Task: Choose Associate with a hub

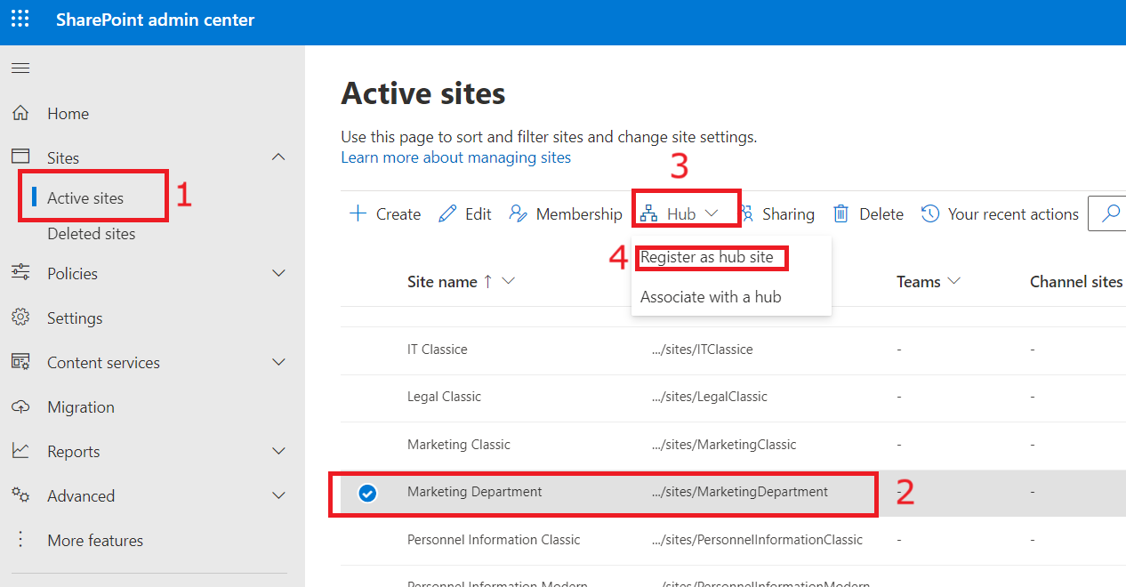Action: point(710,297)
